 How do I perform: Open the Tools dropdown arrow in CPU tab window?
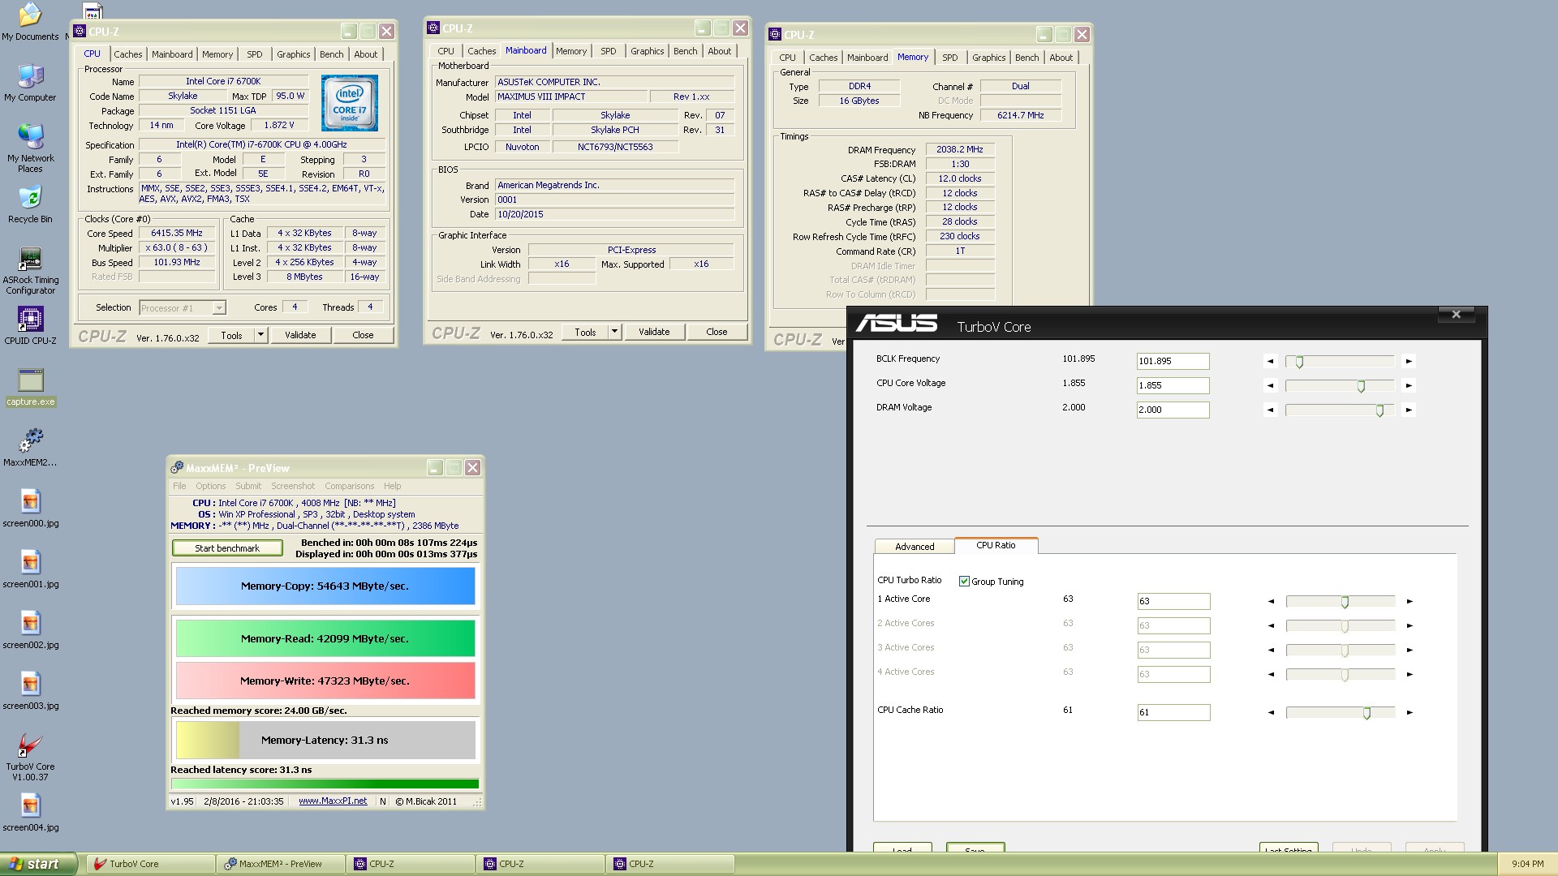[260, 334]
